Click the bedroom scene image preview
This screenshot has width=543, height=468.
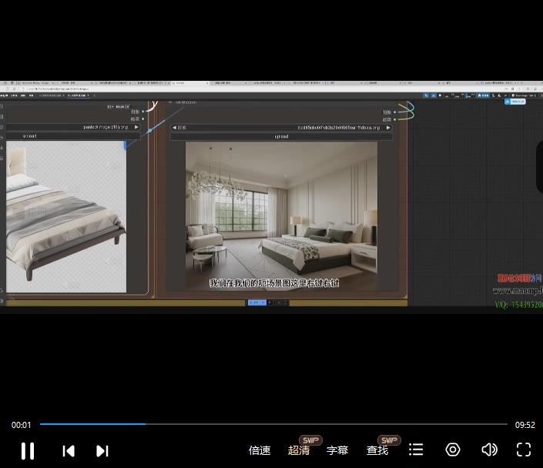click(x=281, y=216)
